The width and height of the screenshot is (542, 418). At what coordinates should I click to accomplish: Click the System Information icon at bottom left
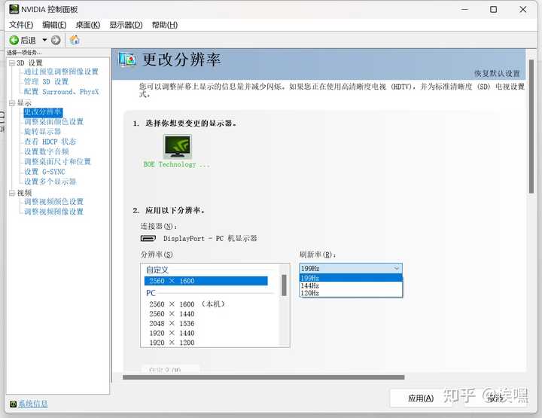click(x=13, y=404)
